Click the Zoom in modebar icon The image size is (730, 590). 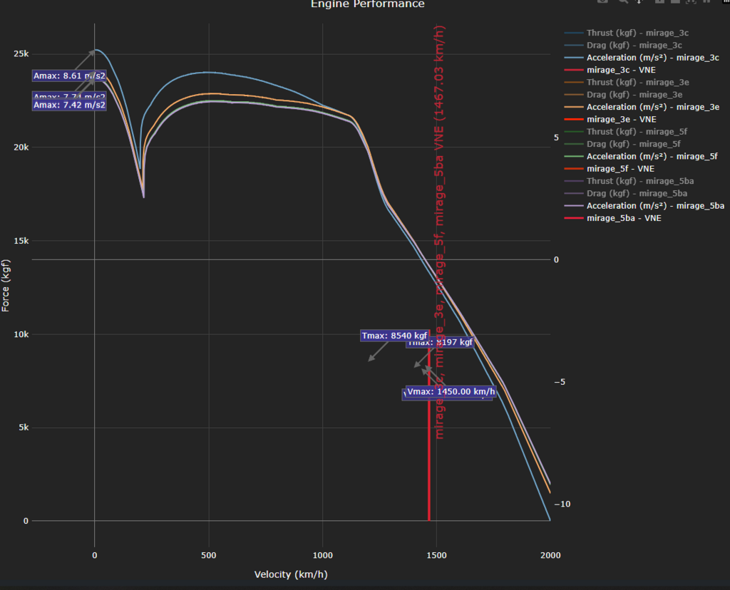point(659,1)
